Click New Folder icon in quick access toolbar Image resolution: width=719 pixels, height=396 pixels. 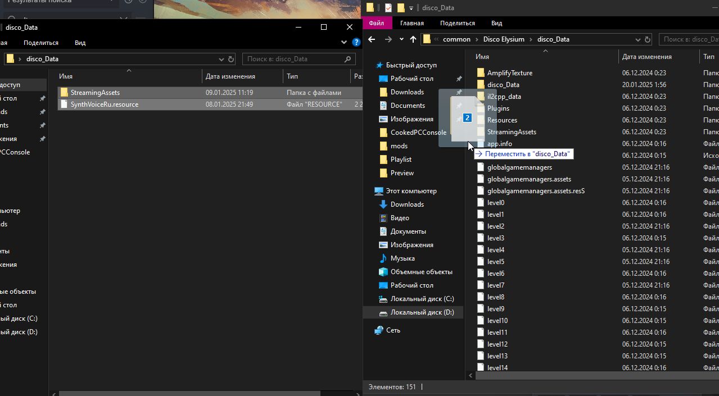coord(401,8)
